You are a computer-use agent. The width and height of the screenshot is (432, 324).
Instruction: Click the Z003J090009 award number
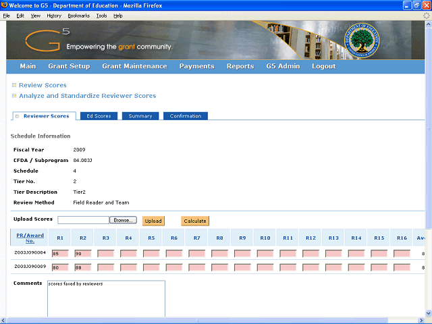[30, 266]
